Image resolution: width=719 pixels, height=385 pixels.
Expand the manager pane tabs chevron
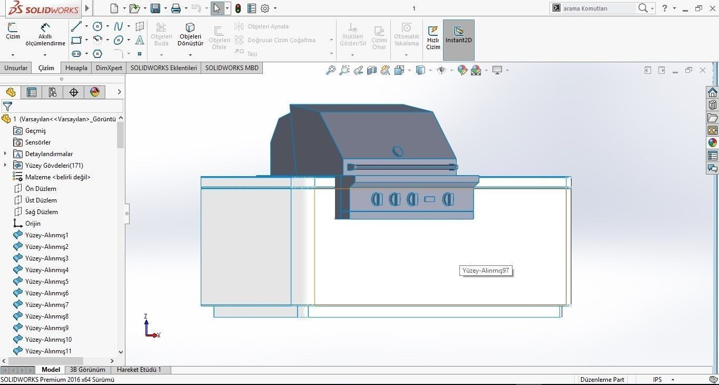(120, 92)
